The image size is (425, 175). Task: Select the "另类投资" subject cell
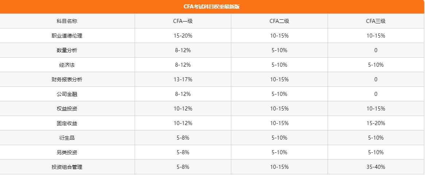point(67,152)
